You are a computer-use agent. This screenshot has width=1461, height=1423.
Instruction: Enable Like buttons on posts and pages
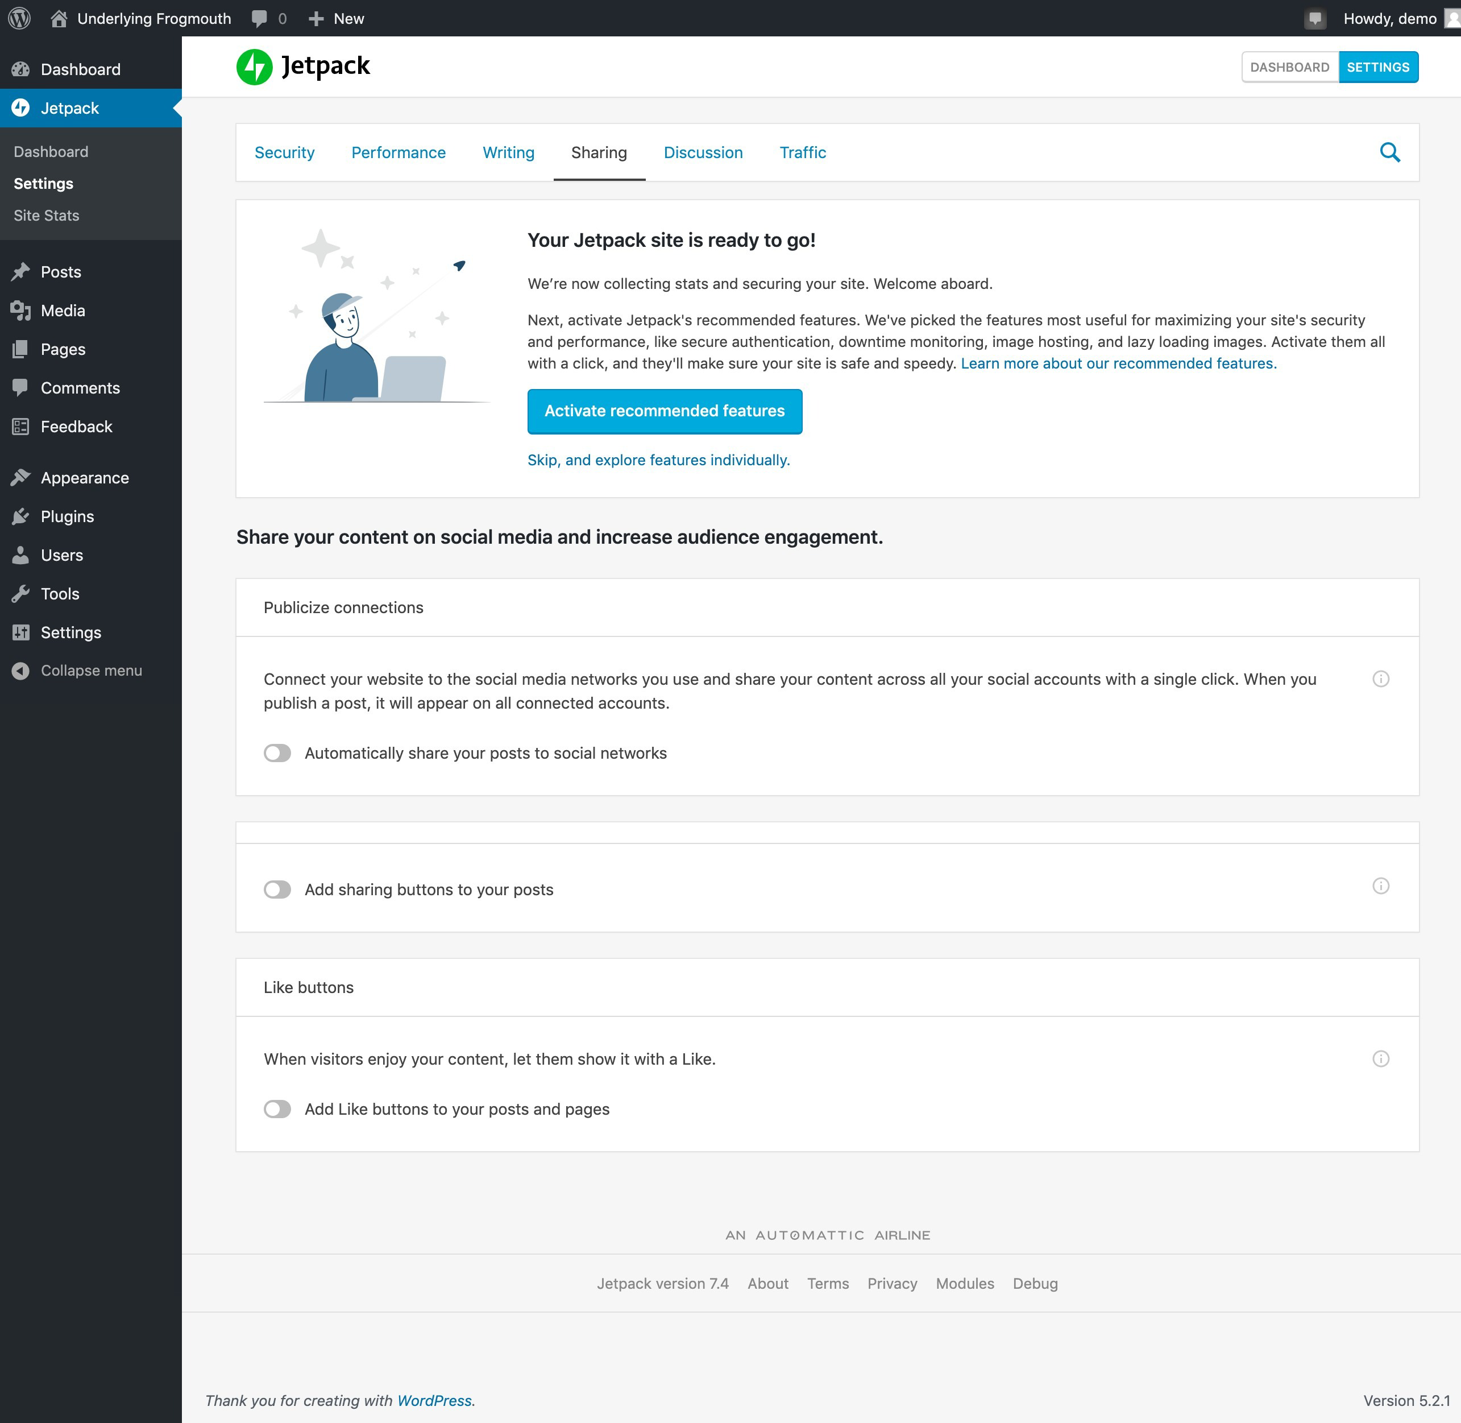(x=277, y=1109)
